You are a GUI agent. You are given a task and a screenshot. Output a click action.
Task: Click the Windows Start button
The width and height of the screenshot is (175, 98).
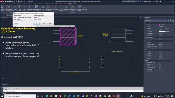(2, 96)
